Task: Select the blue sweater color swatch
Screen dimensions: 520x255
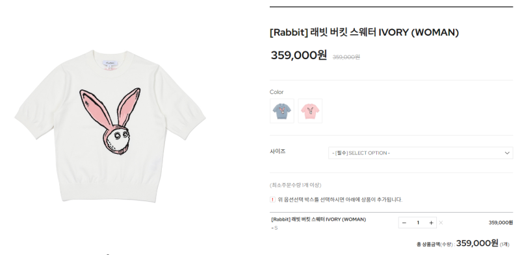Action: (282, 111)
